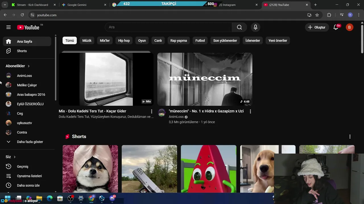
Task: Select the Tümü filter chip
Action: click(70, 41)
